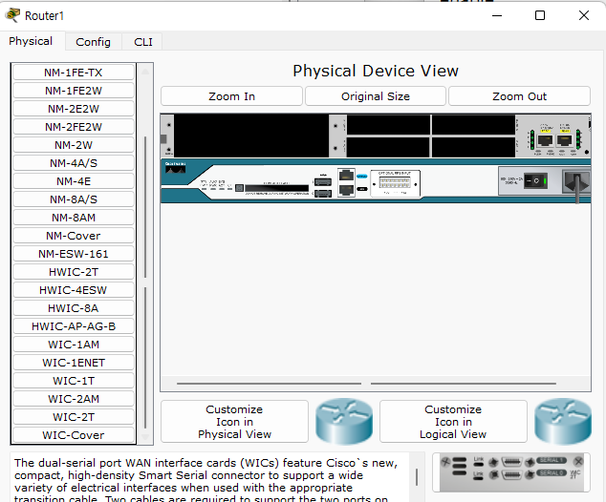Open Customize Icon in Logical View

click(x=453, y=422)
